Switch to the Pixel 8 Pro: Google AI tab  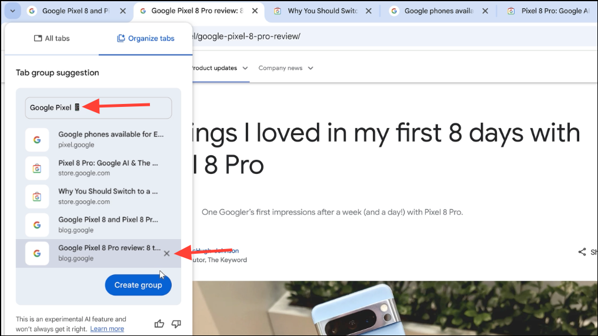point(549,11)
